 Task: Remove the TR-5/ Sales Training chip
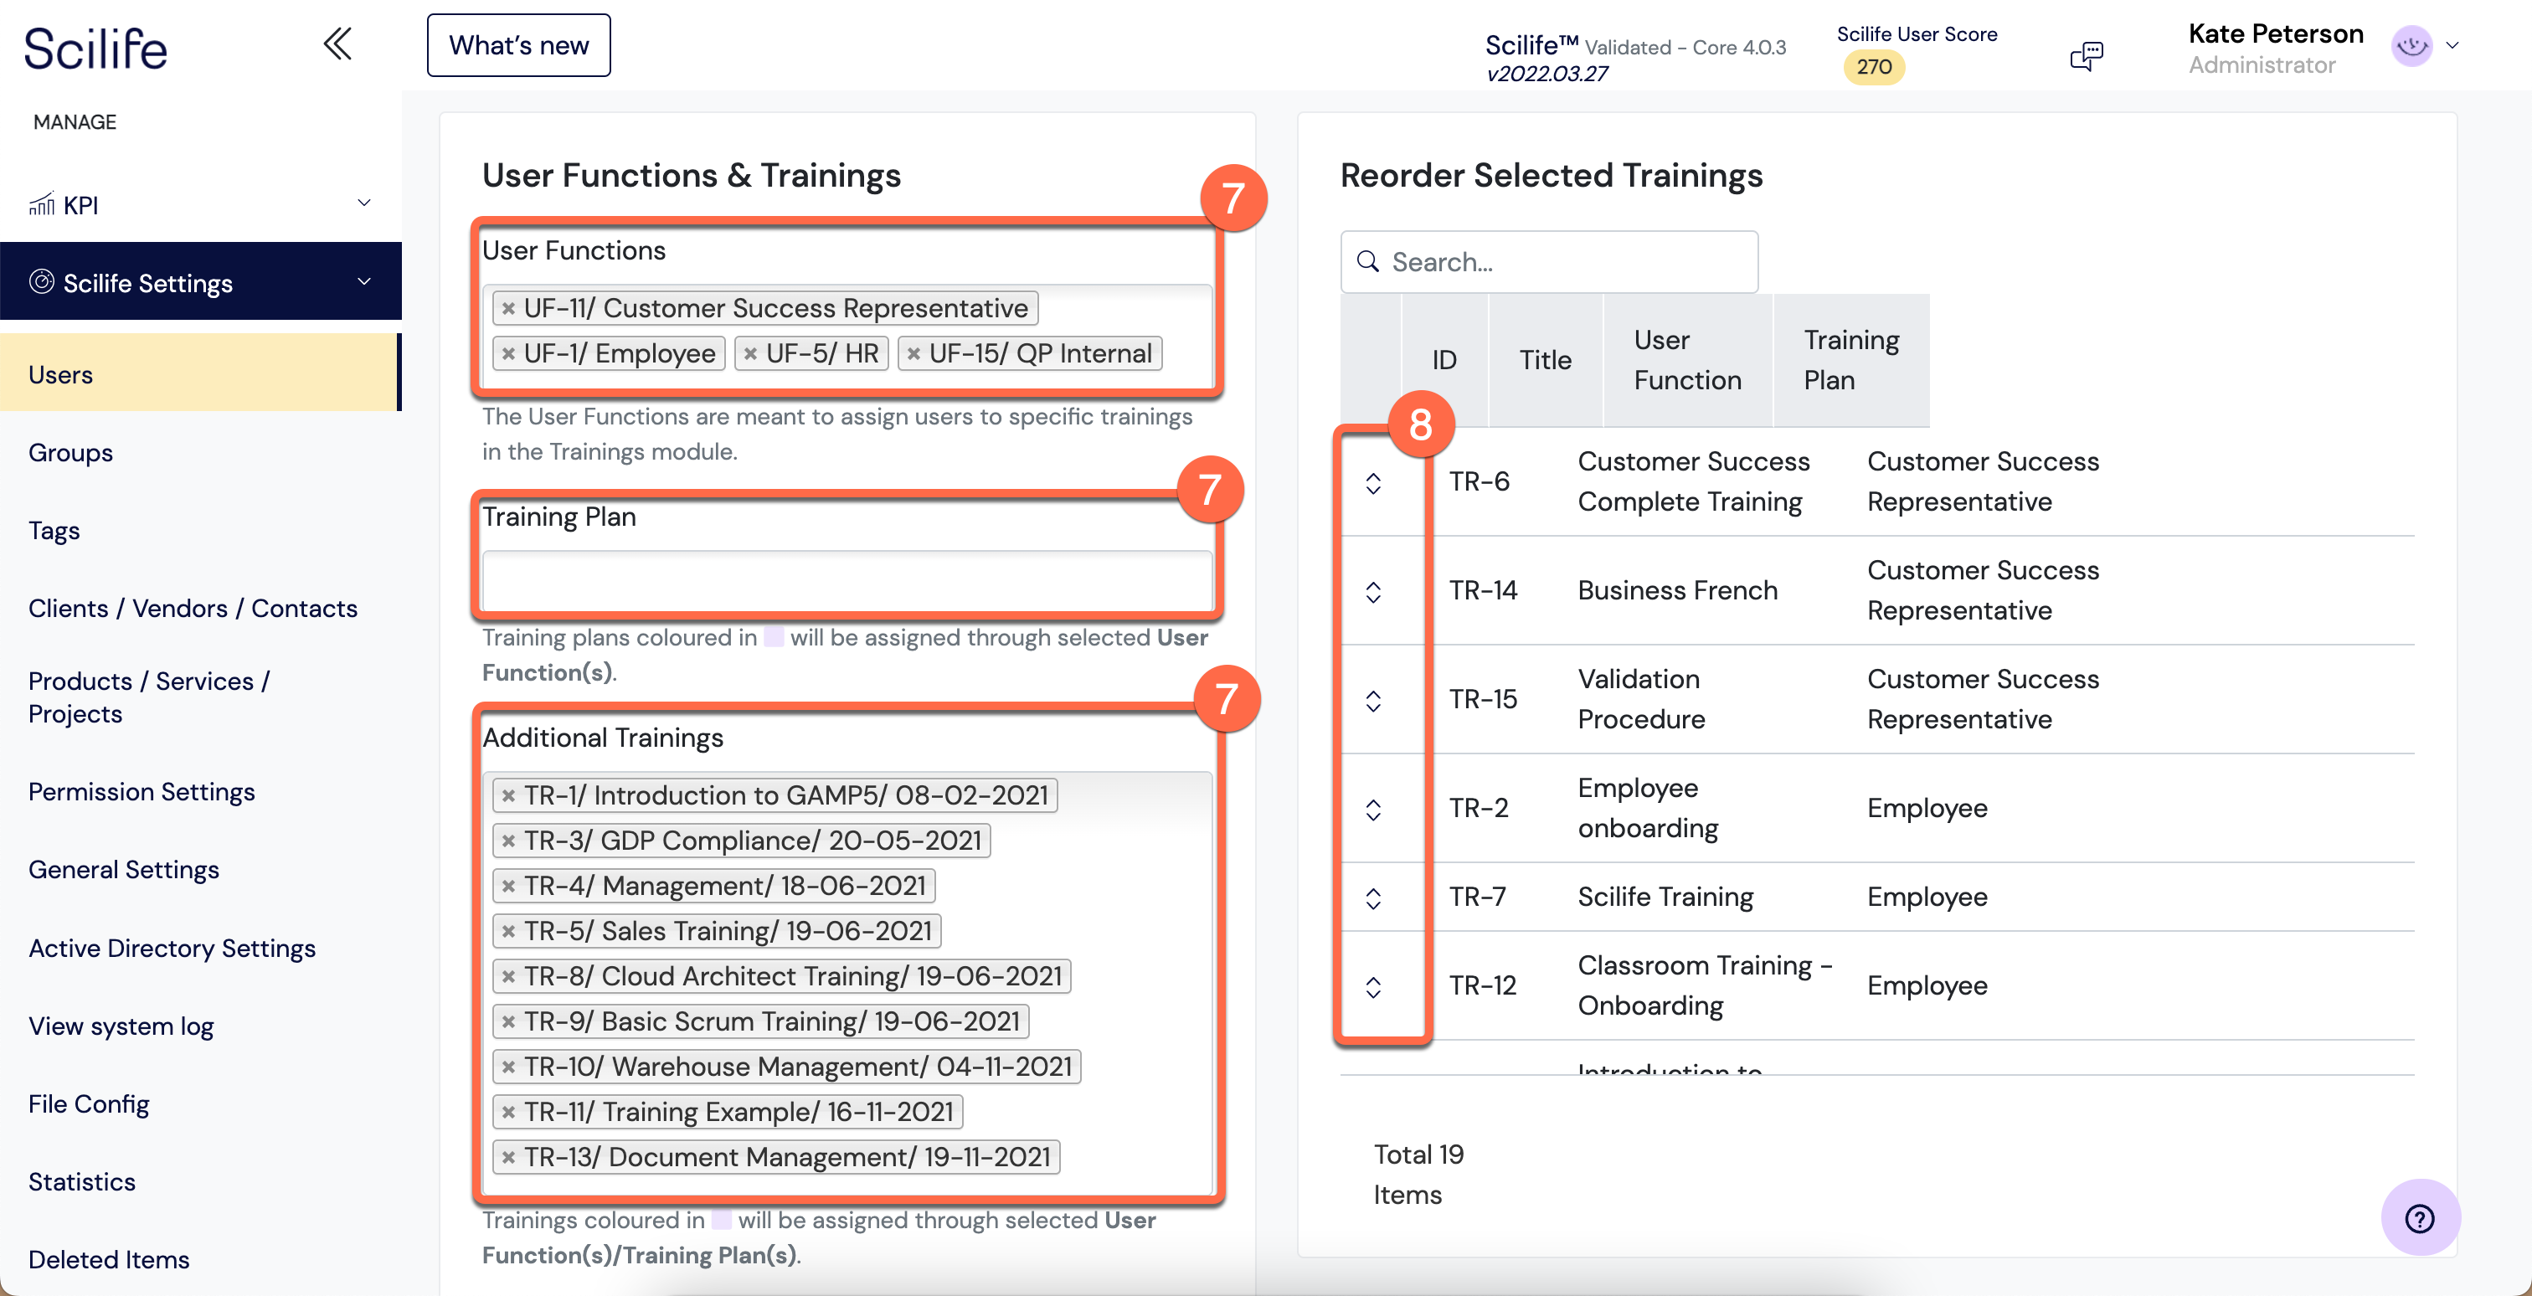pyautogui.click(x=508, y=930)
